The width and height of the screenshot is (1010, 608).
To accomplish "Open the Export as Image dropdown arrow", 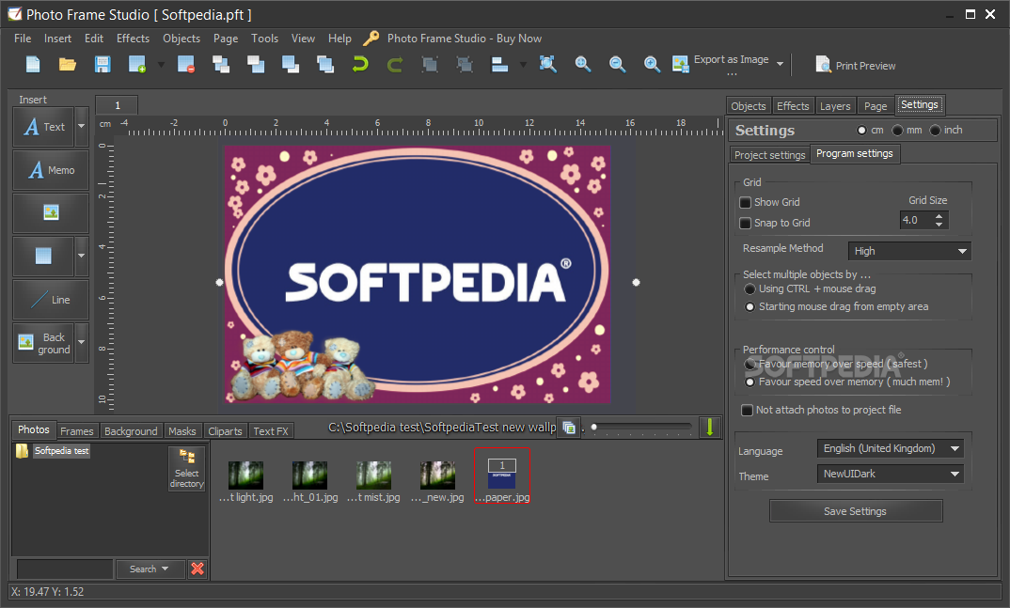I will (x=780, y=64).
